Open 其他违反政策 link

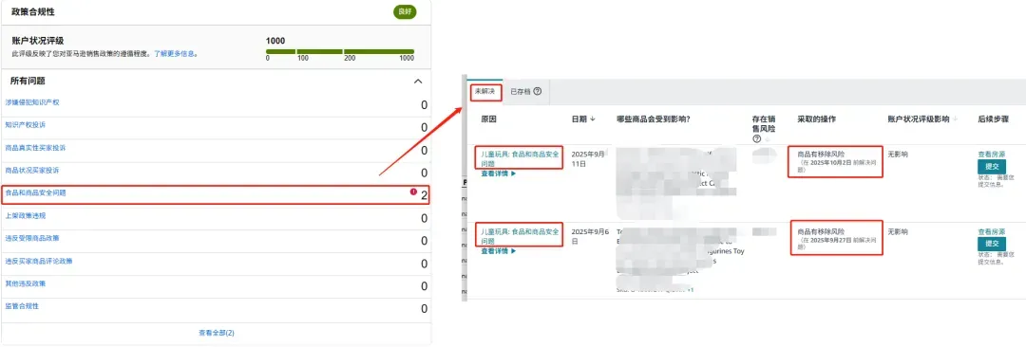click(x=26, y=283)
